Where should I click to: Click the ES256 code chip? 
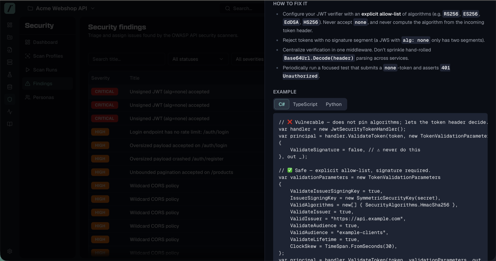point(470,14)
